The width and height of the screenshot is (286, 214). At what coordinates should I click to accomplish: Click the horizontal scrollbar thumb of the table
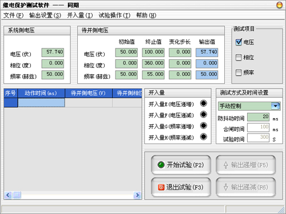(17, 195)
